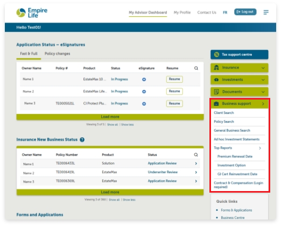Open details arrow for policy TE0006433L
The image size is (281, 226).
196,164
